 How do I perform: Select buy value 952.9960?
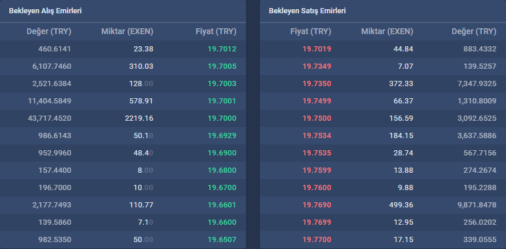(54, 153)
